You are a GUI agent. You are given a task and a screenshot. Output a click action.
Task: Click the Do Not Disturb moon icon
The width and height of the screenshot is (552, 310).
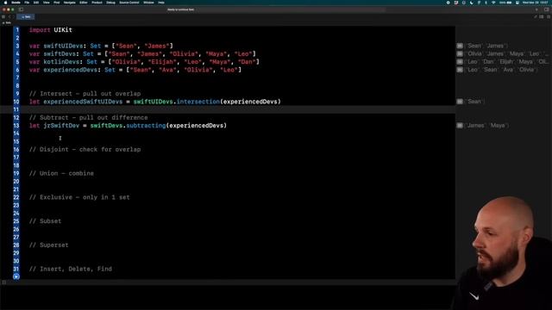[472, 3]
